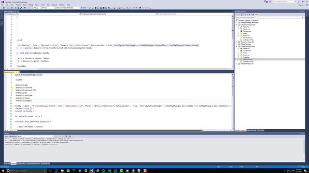309x173 pixels.
Task: Switch to F# Interactive tab
Action: coord(45,163)
